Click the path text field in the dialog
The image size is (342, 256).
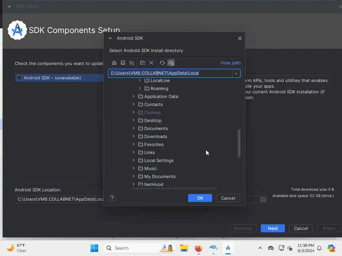[x=171, y=73]
